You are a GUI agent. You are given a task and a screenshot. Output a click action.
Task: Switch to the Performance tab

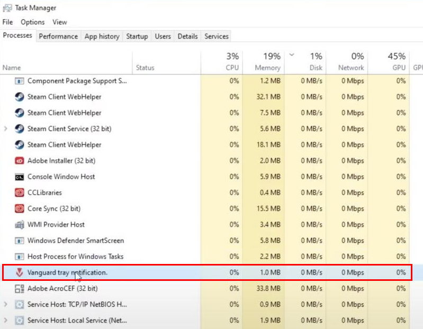pos(58,36)
